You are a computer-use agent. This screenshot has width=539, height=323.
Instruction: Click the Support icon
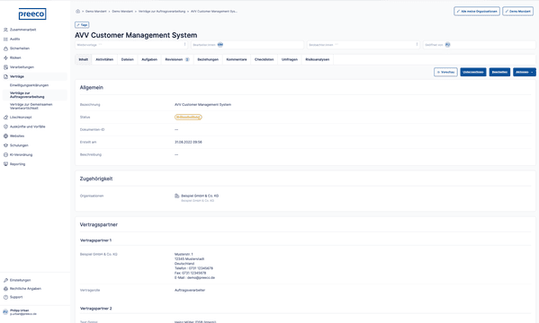tap(5, 297)
